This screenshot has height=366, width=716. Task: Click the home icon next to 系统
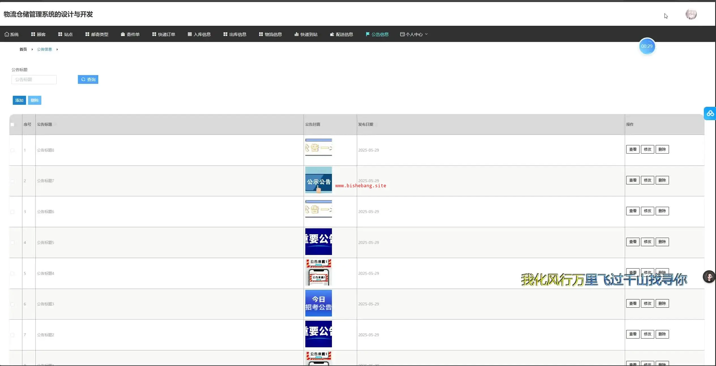point(7,34)
